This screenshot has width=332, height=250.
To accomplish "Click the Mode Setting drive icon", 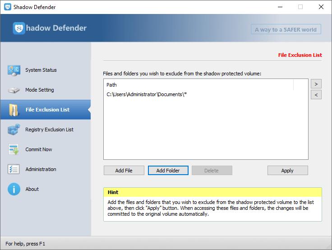I will point(14,90).
